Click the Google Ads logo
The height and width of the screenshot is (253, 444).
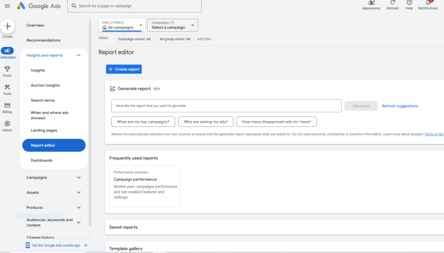pyautogui.click(x=39, y=6)
